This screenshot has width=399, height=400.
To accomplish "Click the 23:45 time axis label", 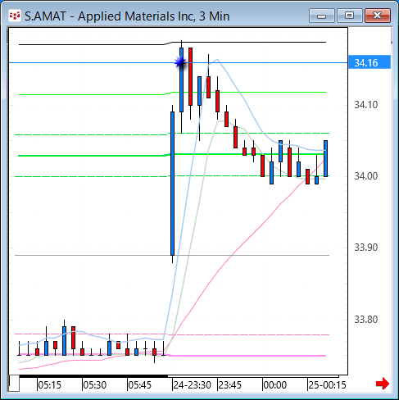I will (230, 385).
